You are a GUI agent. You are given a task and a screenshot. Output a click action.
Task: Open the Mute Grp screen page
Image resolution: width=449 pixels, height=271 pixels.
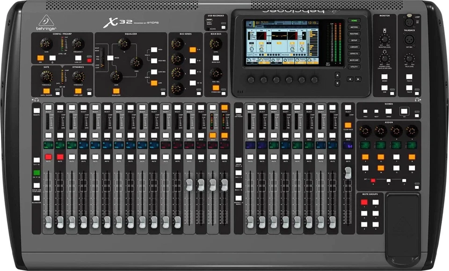click(354, 60)
